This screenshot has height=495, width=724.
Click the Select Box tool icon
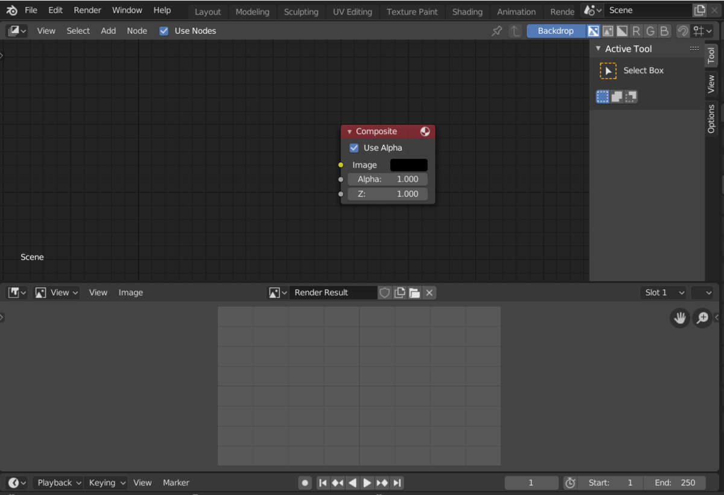(608, 71)
